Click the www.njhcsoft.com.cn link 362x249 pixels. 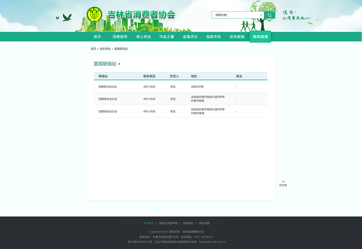point(212,242)
